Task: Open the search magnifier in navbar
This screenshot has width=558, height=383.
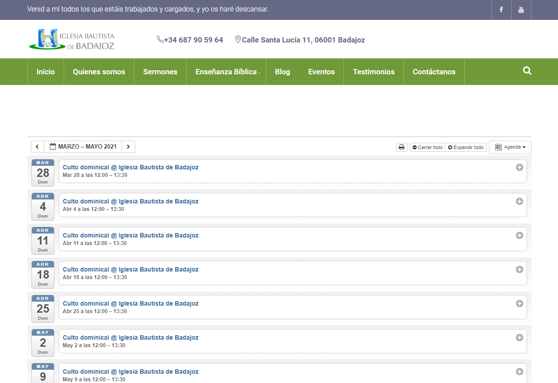Action: 527,71
